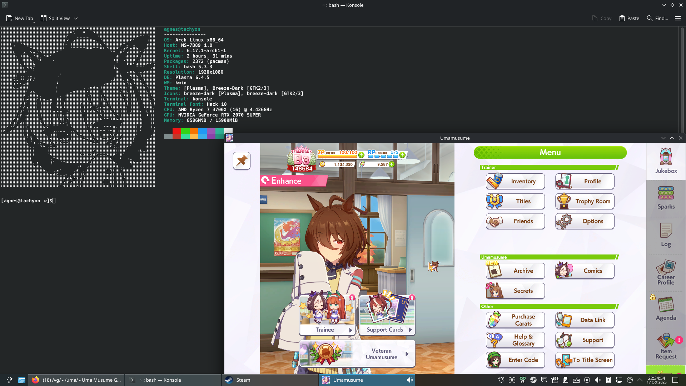Open the Sparks sidebar icon
Image resolution: width=686 pixels, height=386 pixels.
point(666,198)
